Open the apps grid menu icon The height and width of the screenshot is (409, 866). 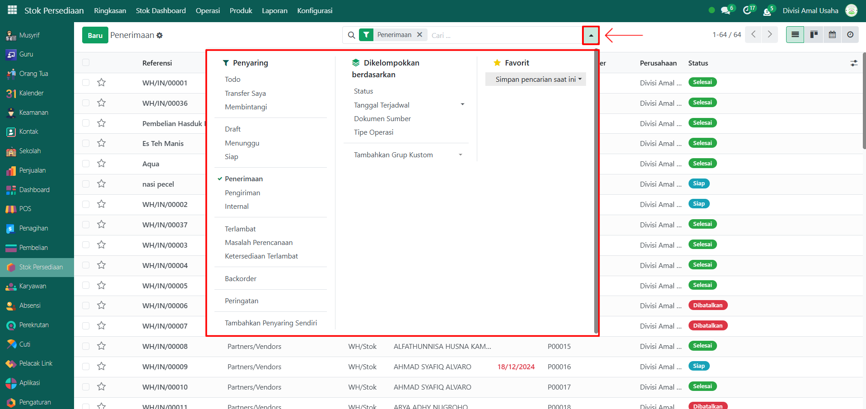12,10
